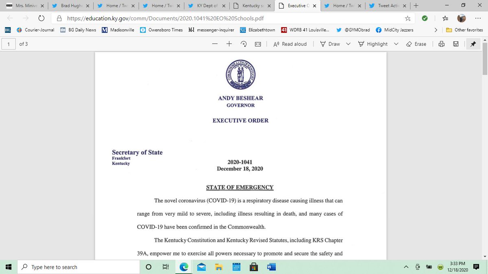Toggle fit to width page view
Viewport: 488px width, 274px height.
coord(257,44)
